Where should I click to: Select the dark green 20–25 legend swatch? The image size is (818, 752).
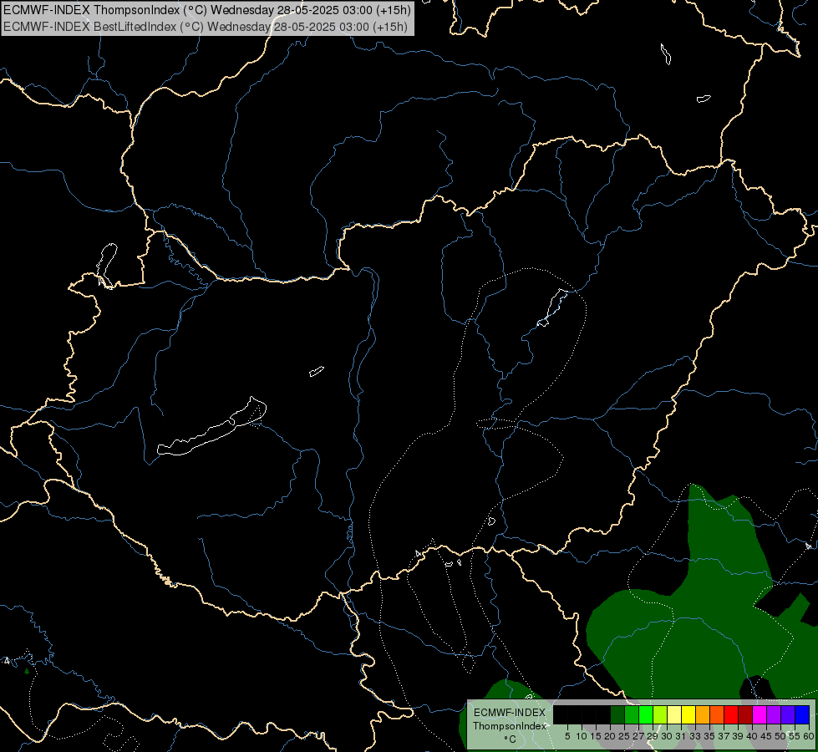pyautogui.click(x=617, y=714)
